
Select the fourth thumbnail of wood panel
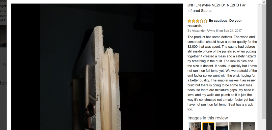235,126
